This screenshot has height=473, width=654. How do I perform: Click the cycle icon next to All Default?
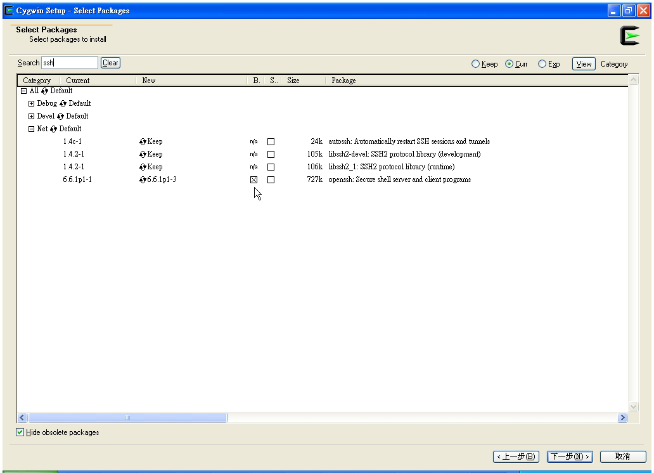[x=44, y=91]
